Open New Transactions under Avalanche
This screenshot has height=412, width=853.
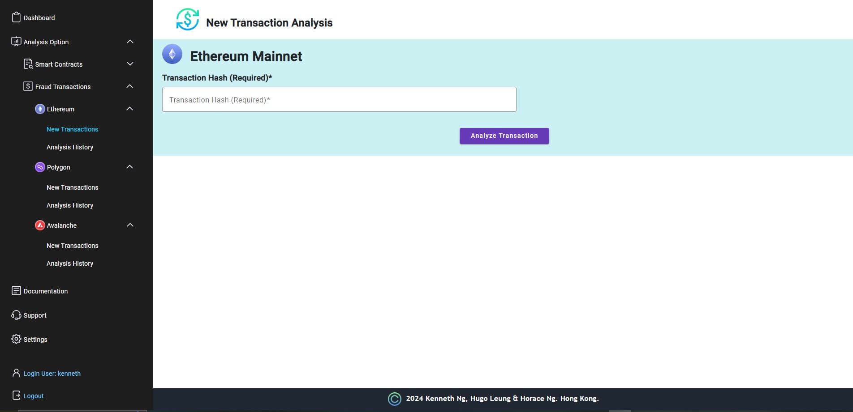click(72, 246)
